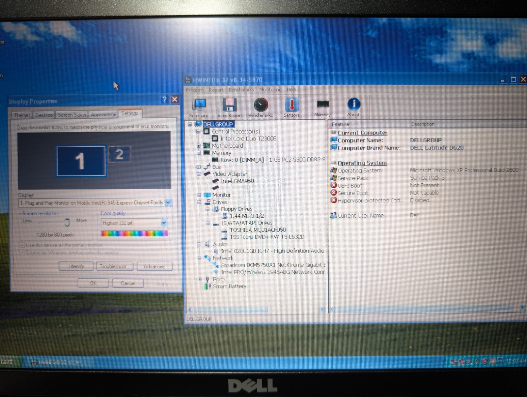527x397 pixels.
Task: Switch to the Themes tab
Action: click(x=22, y=115)
